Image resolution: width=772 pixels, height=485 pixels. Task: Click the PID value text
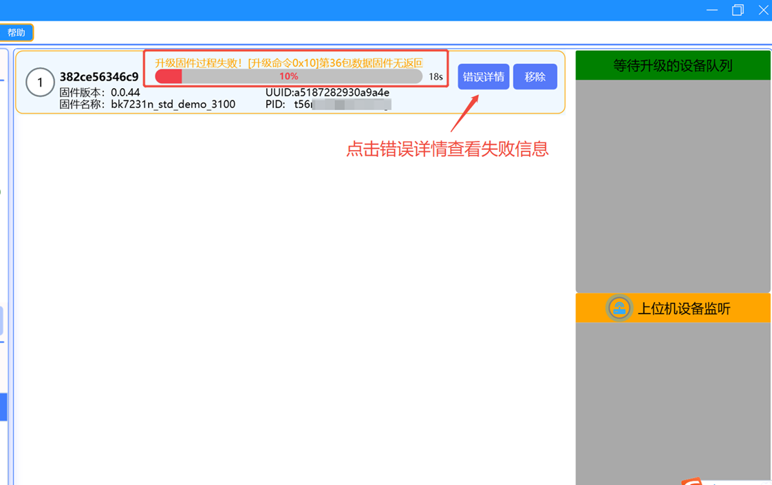343,105
